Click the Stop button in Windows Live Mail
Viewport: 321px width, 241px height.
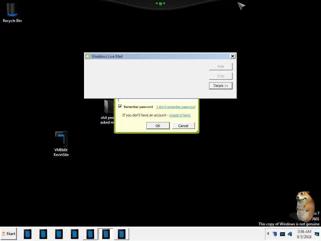pyautogui.click(x=221, y=76)
